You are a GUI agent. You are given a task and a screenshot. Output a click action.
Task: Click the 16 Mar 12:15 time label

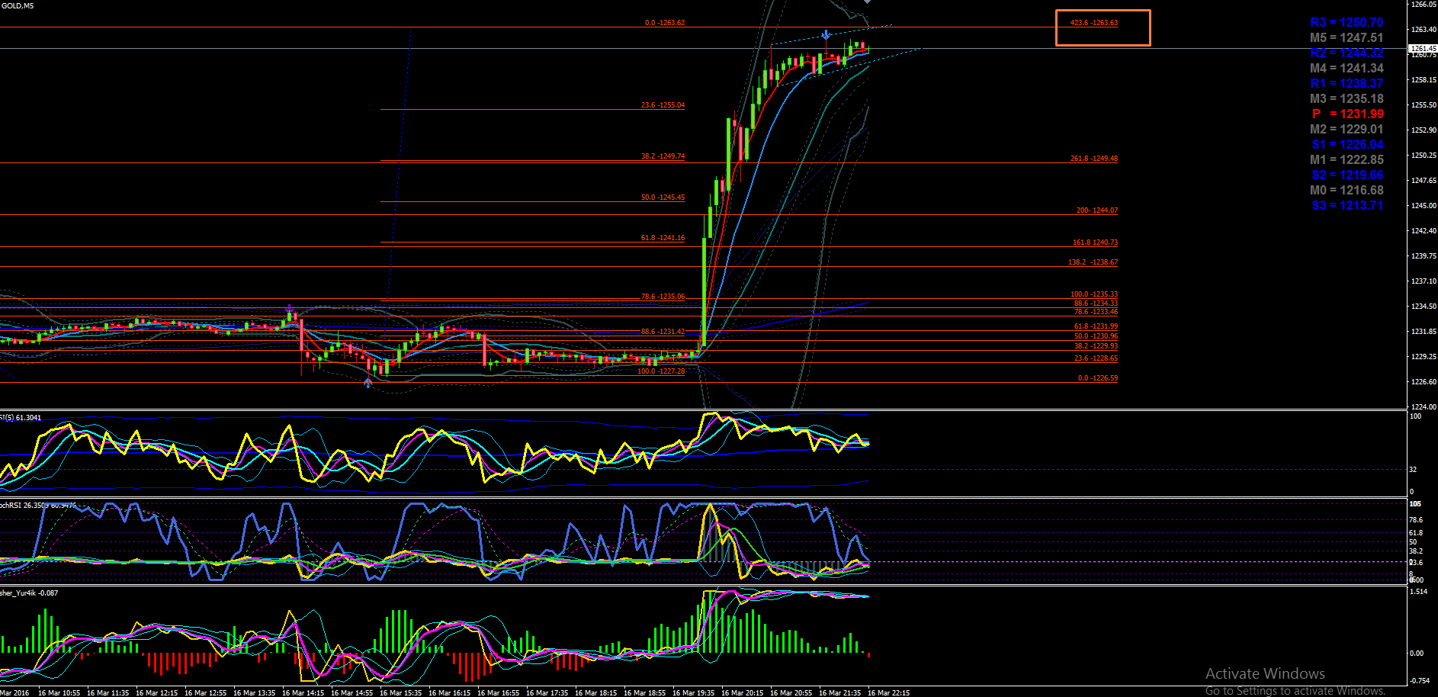tap(156, 693)
